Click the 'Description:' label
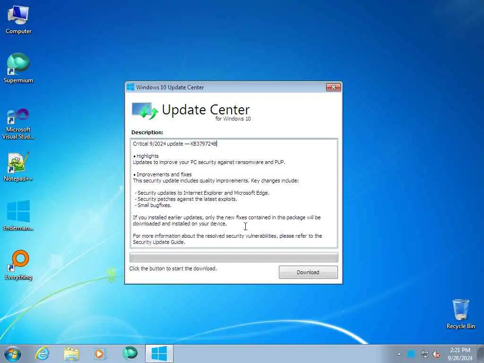This screenshot has height=363, width=484. [x=147, y=132]
